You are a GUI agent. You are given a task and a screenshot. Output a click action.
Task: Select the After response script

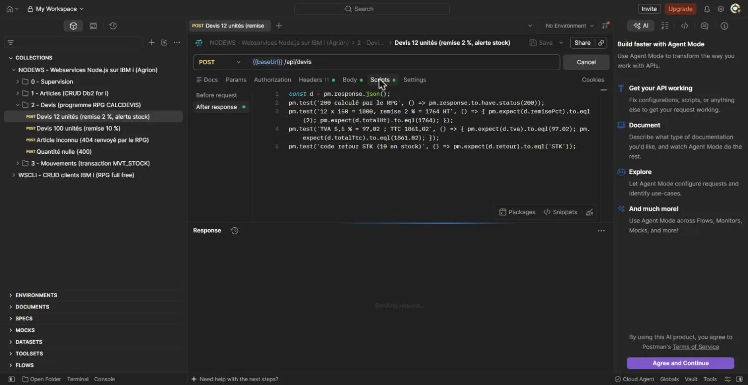[x=221, y=107]
